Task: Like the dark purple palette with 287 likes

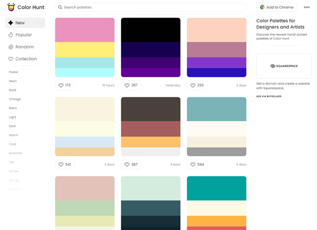Action: pyautogui.click(x=131, y=85)
